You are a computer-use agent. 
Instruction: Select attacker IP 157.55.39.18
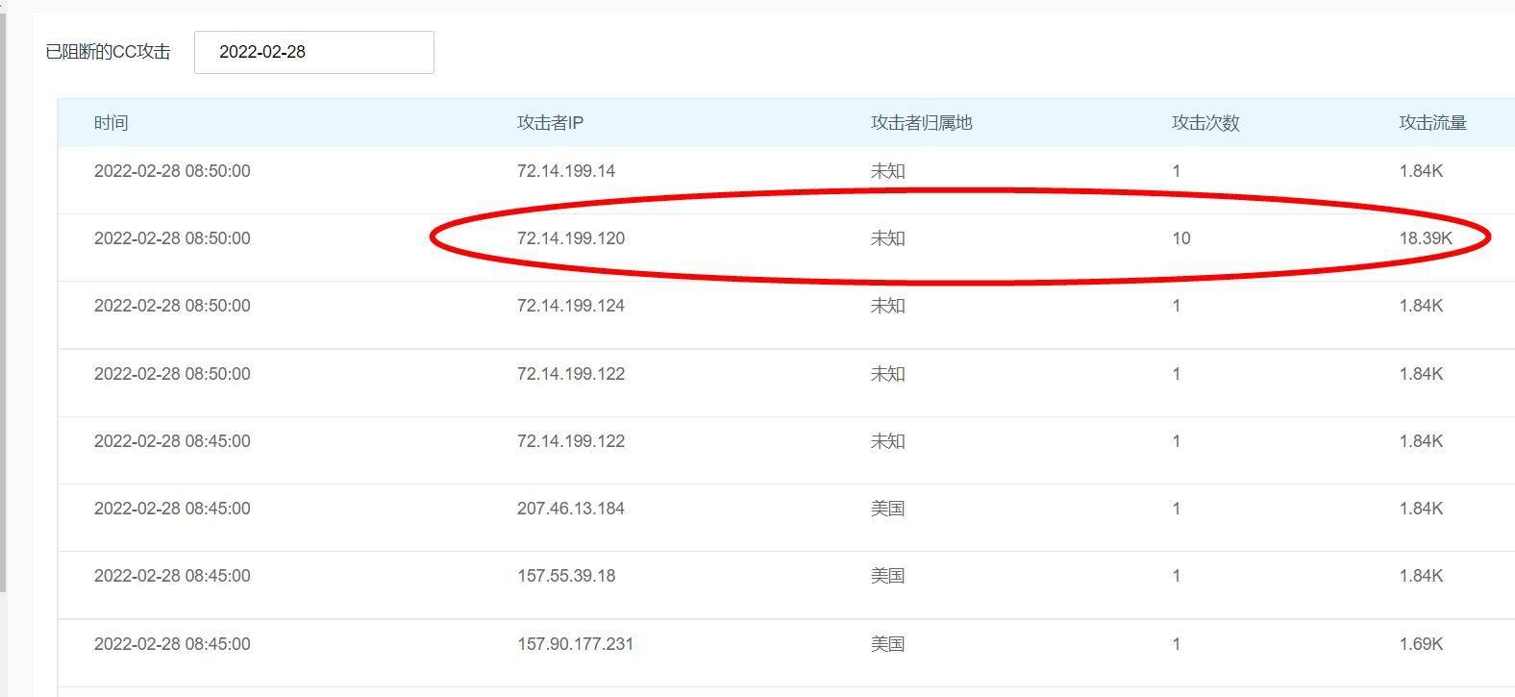click(x=566, y=576)
